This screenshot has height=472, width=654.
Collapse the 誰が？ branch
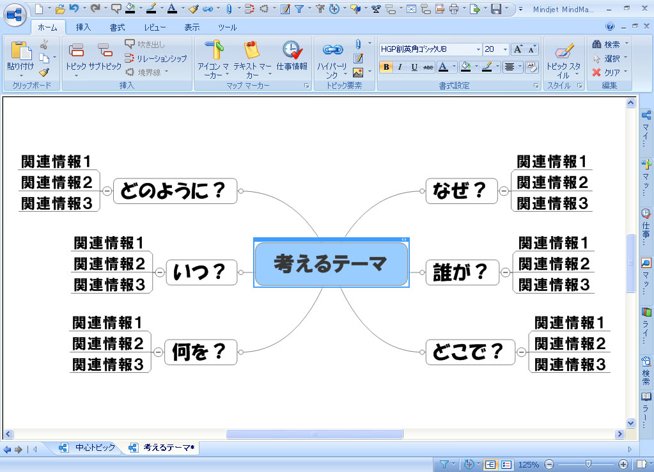505,272
